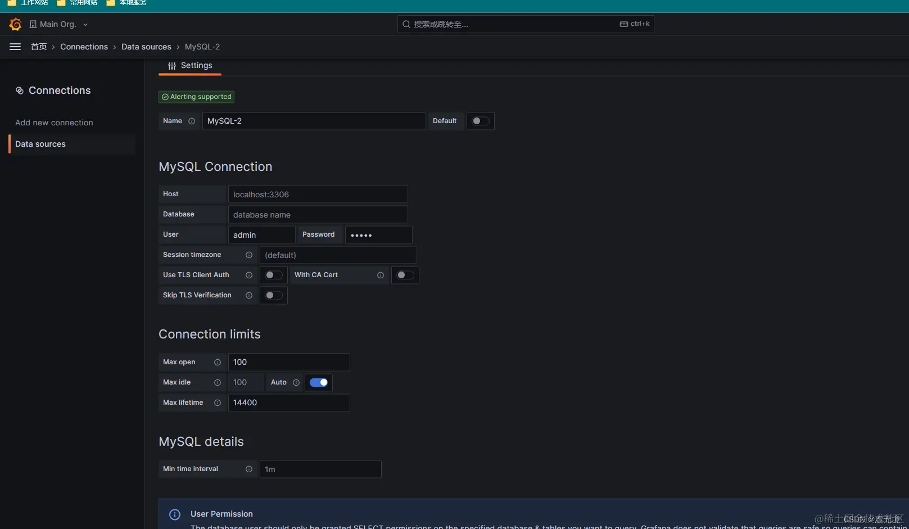Enable the With CA Cert switch
909x529 pixels.
405,275
